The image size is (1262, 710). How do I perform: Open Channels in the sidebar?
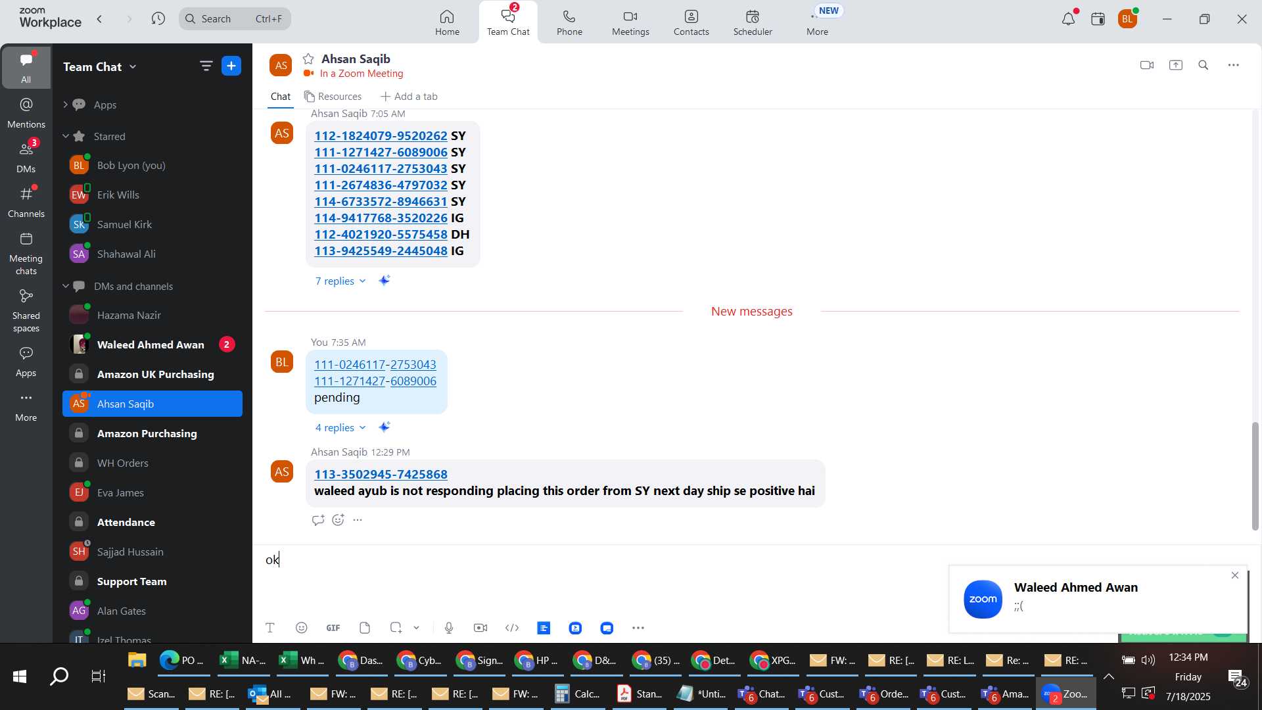[26, 202]
